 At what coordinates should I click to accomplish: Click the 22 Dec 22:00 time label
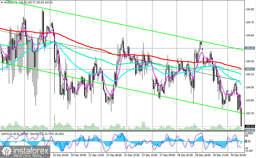132,155
